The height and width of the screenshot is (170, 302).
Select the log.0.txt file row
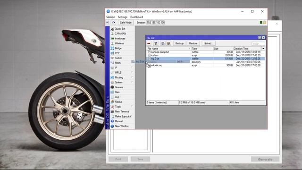point(206,59)
